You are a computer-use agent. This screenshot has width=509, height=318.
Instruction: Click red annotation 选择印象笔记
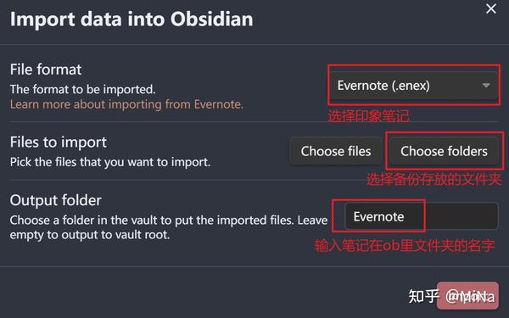pos(368,116)
